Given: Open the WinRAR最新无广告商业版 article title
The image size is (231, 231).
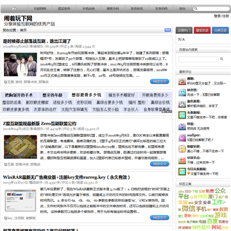Looking at the screenshot, I should pos(67,177).
